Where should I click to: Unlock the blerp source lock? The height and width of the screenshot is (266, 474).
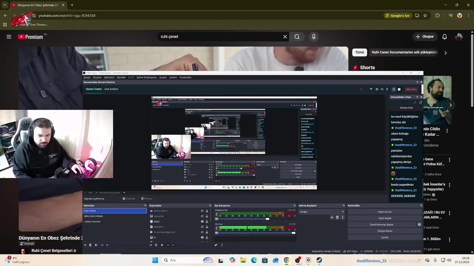207,222
